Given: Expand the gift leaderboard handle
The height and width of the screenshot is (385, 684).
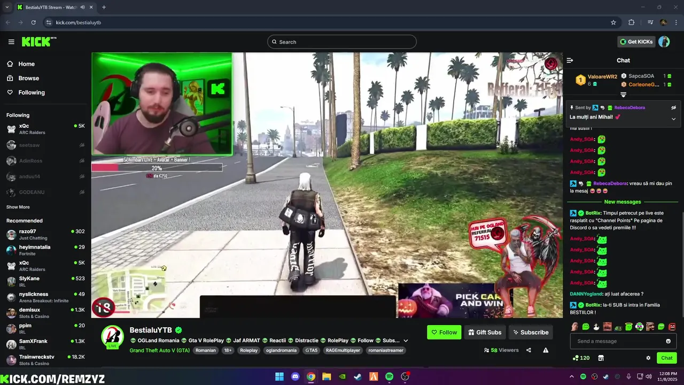Looking at the screenshot, I should (623, 95).
